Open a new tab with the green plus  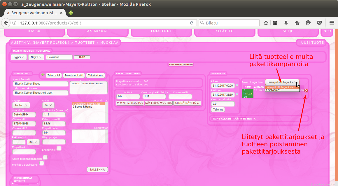(71, 13)
